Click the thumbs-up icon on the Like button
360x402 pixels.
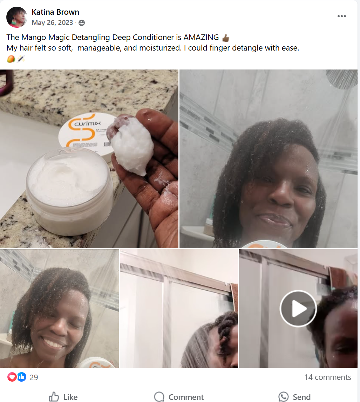click(x=54, y=397)
